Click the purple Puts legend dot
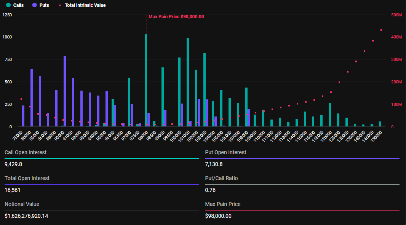This screenshot has width=406, height=225. pyautogui.click(x=34, y=5)
